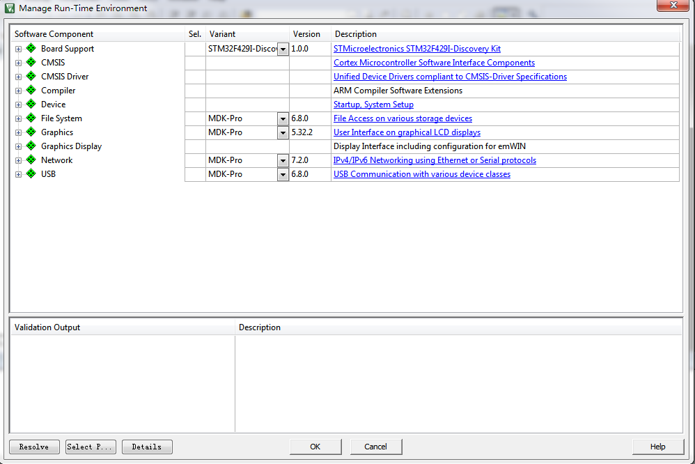
Task: Click ARM Compiler Software Extensions text
Action: (x=398, y=91)
